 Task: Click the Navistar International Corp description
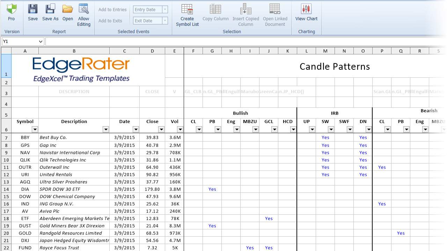70,153
